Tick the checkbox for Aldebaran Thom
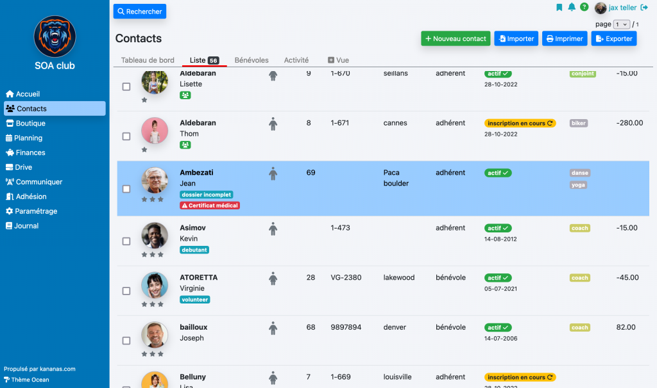 point(126,136)
